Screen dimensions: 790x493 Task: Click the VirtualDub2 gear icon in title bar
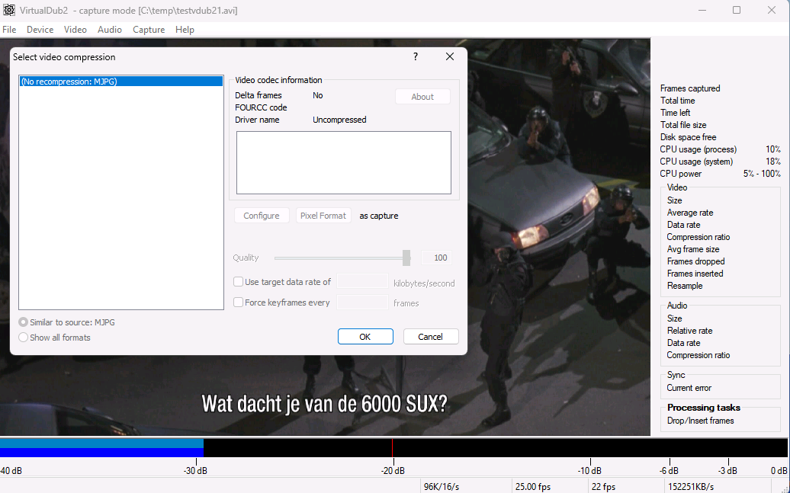click(8, 10)
